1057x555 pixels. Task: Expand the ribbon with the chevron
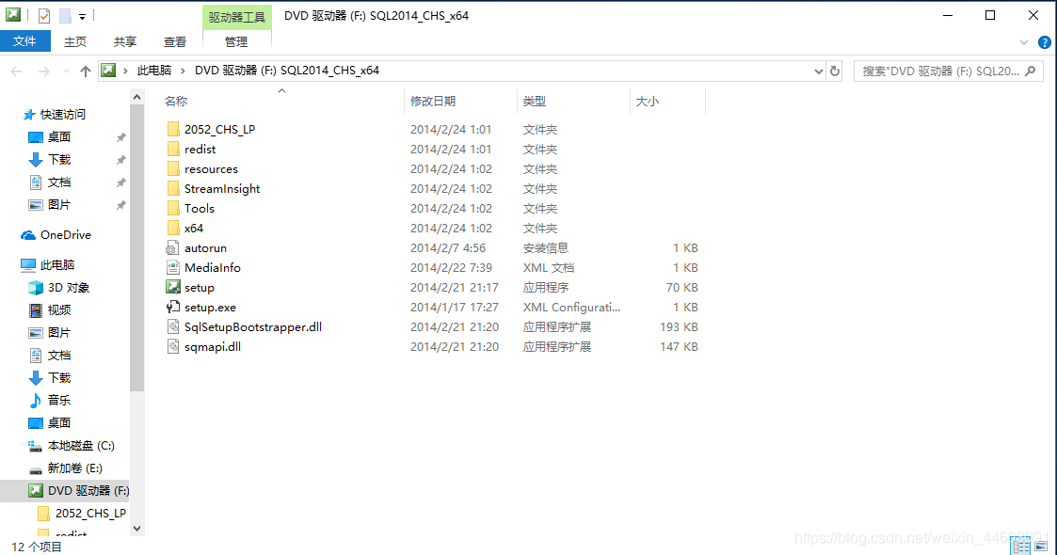pyautogui.click(x=1024, y=42)
